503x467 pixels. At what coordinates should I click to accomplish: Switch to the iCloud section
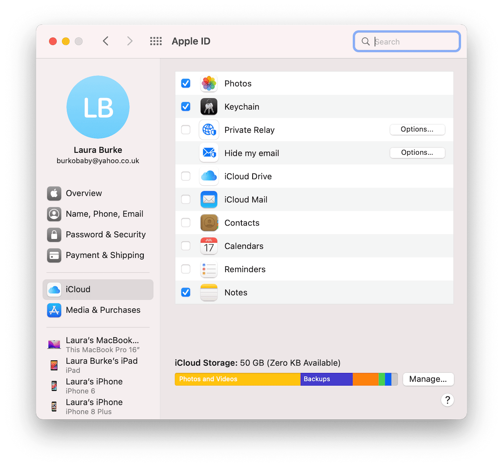click(78, 289)
